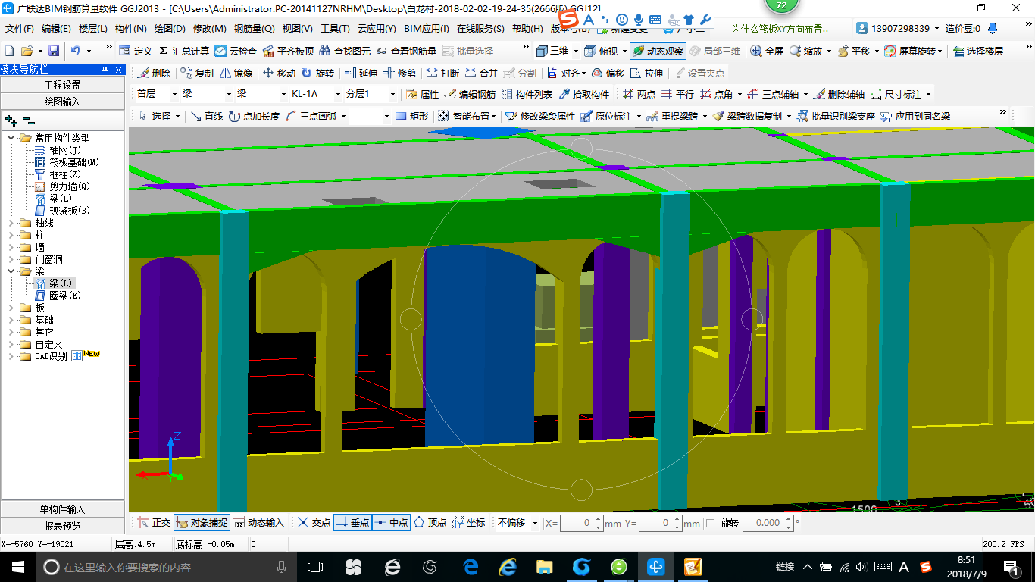The height and width of the screenshot is (582, 1035).
Task: Select 缩放 zoom tool
Action: (x=806, y=51)
